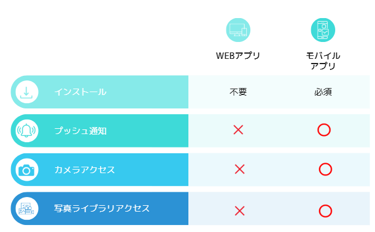Click the push notification bell icon
Image resolution: width=375 pixels, height=232 pixels.
[27, 131]
